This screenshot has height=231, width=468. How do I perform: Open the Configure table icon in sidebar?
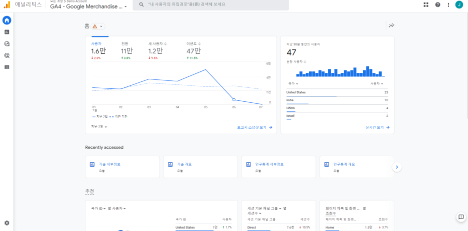click(6, 67)
